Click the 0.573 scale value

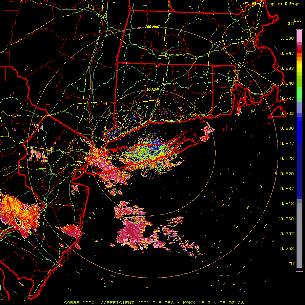tap(287, 159)
